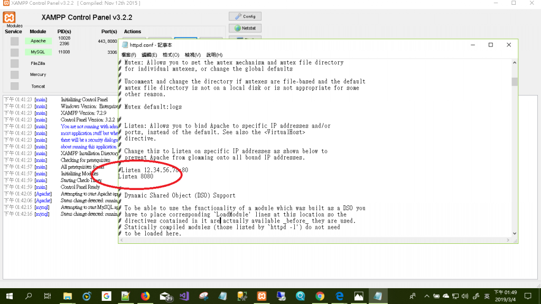Show hidden system tray icons
Image resolution: width=541 pixels, height=304 pixels.
point(427,296)
